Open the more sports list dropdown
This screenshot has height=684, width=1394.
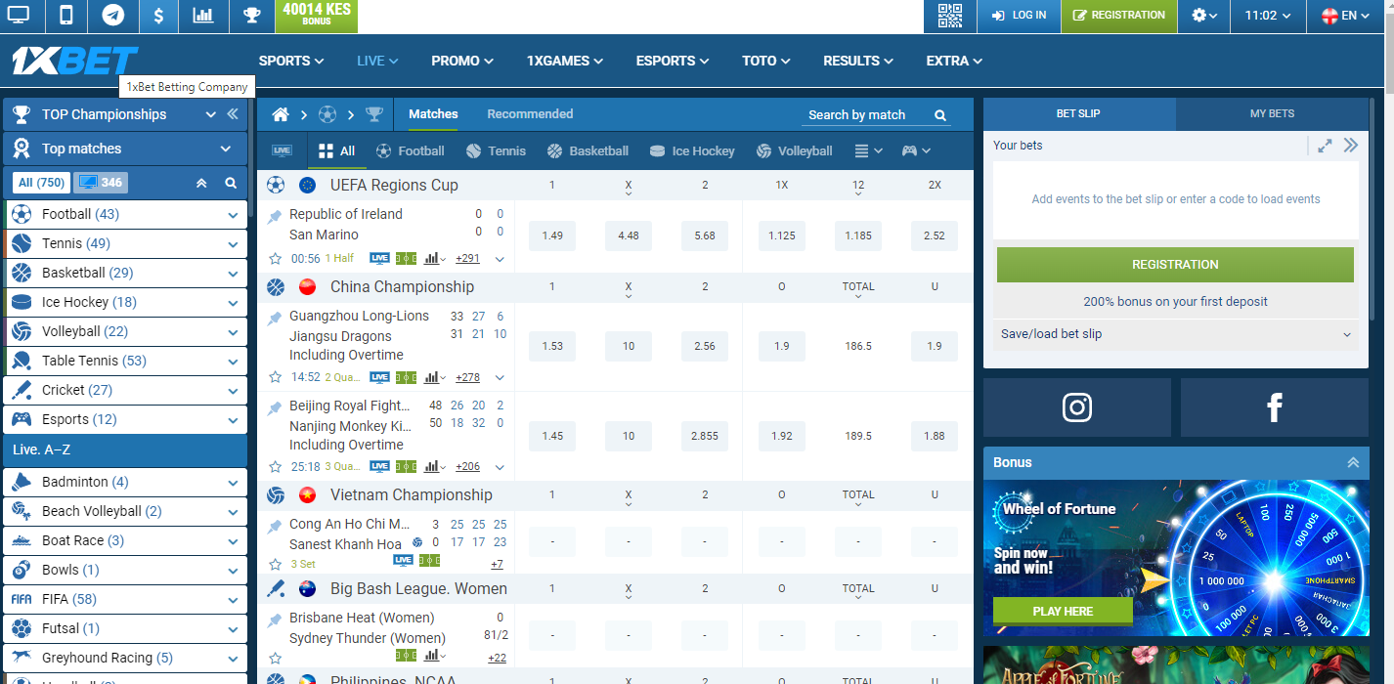tap(868, 150)
